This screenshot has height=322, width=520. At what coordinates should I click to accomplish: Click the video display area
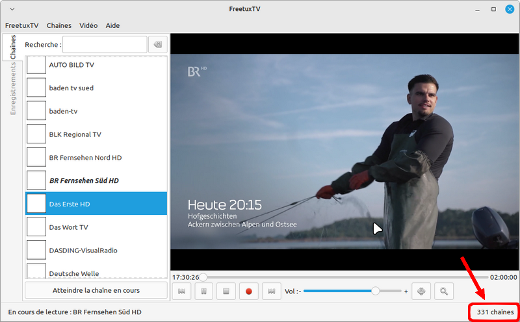[344, 152]
